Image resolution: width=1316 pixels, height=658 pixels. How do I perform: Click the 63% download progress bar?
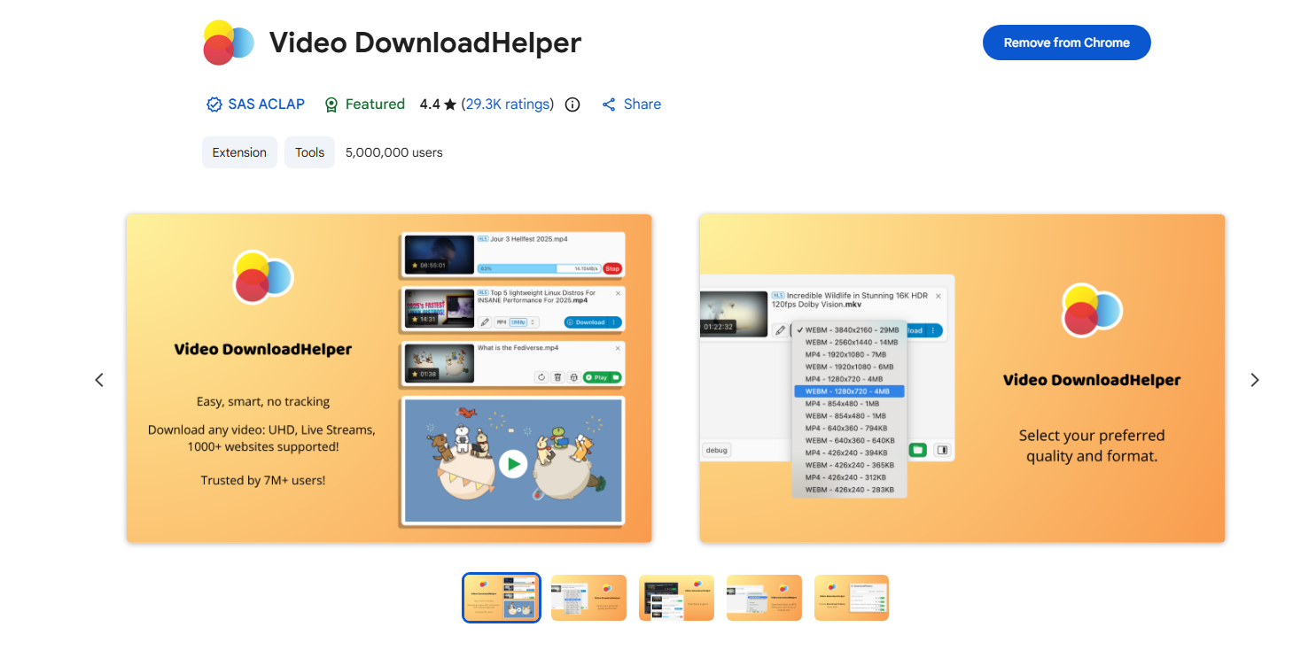pos(517,269)
